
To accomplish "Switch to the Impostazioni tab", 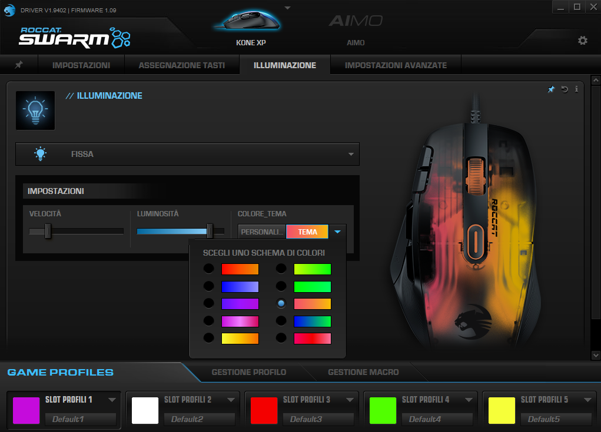I will pos(81,65).
